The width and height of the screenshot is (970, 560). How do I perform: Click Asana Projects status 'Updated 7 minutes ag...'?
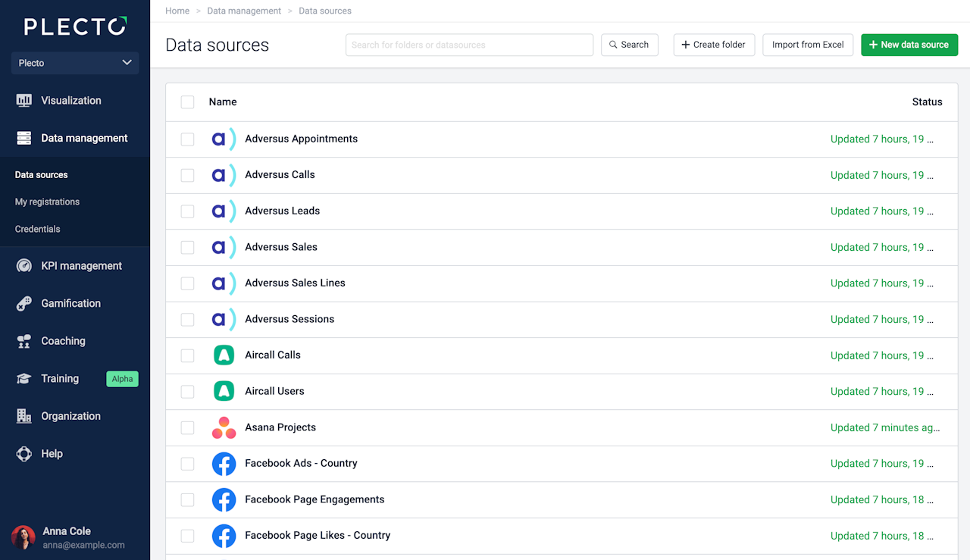885,427
